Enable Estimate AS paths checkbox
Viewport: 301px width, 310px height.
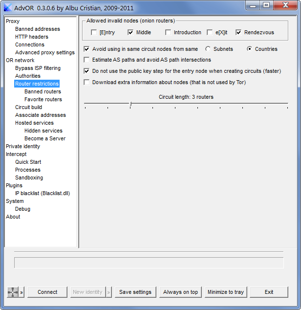click(86, 60)
